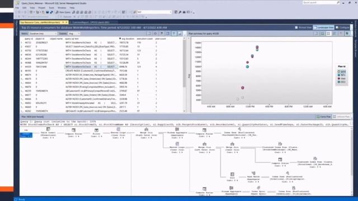The height and width of the screenshot is (201, 358).
Task: Click the Filter operator icon in plan
Action: point(97,130)
